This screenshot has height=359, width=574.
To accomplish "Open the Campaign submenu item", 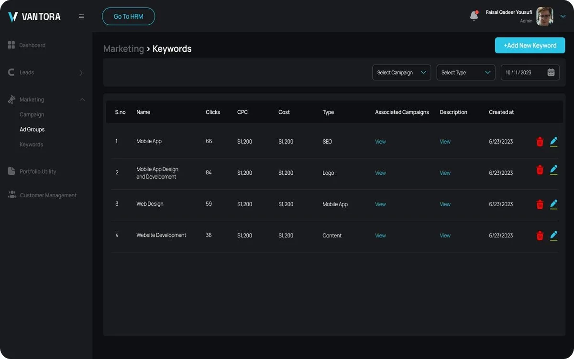I will click(x=32, y=114).
